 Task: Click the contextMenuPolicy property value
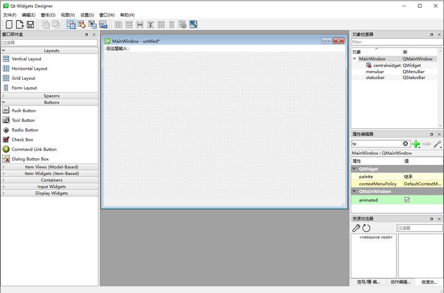[x=423, y=184]
